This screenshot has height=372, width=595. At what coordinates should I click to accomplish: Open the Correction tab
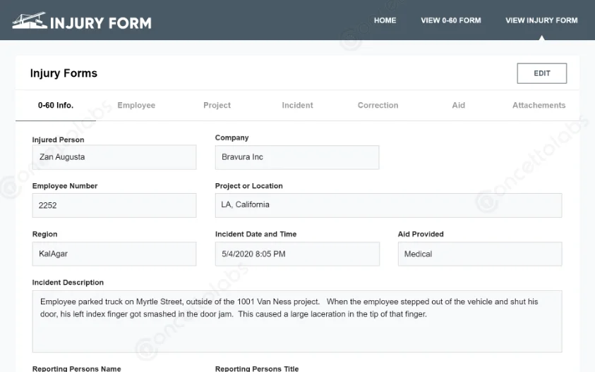coord(378,106)
